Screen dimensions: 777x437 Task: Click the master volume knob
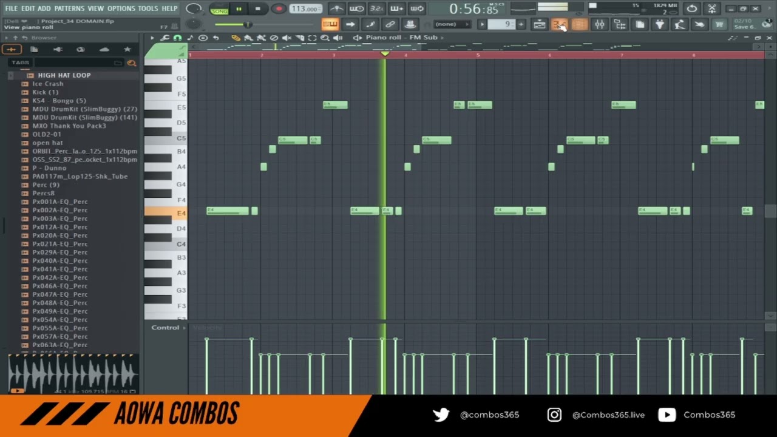(x=194, y=8)
